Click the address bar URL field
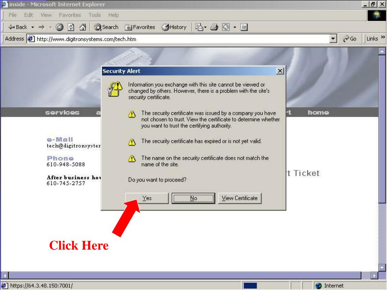This screenshot has width=387, height=290. 182,39
